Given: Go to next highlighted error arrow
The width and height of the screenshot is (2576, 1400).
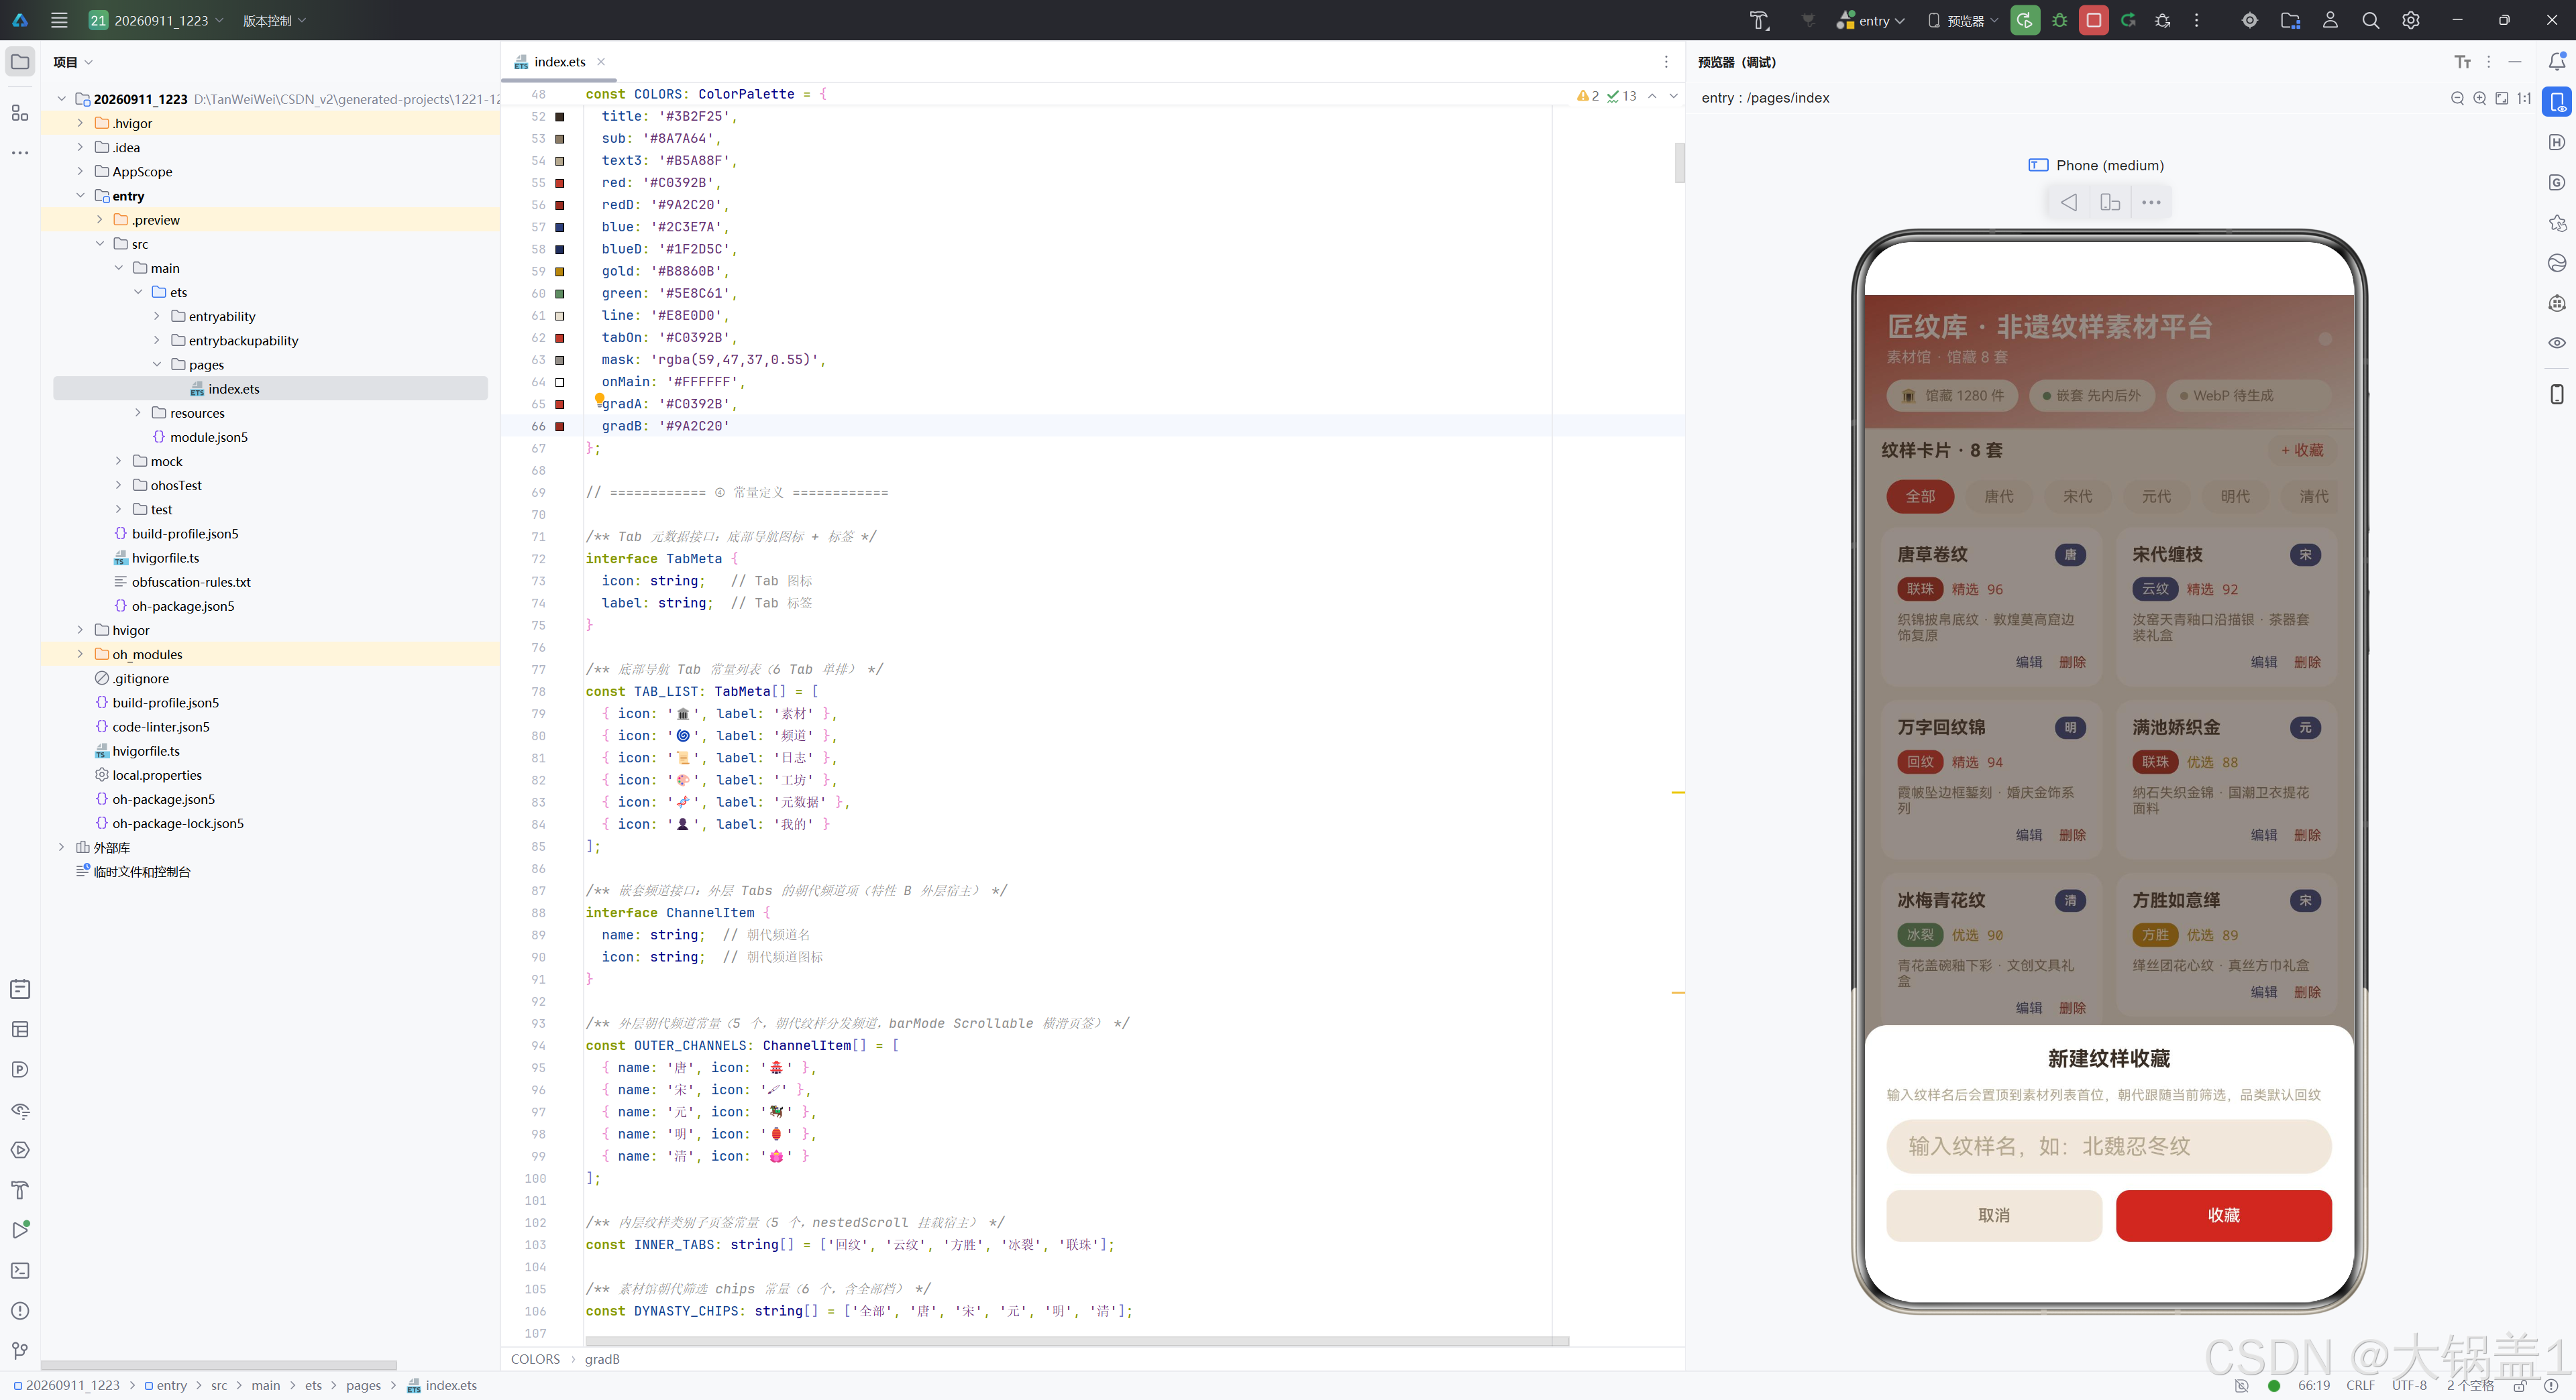Looking at the screenshot, I should (x=1673, y=96).
